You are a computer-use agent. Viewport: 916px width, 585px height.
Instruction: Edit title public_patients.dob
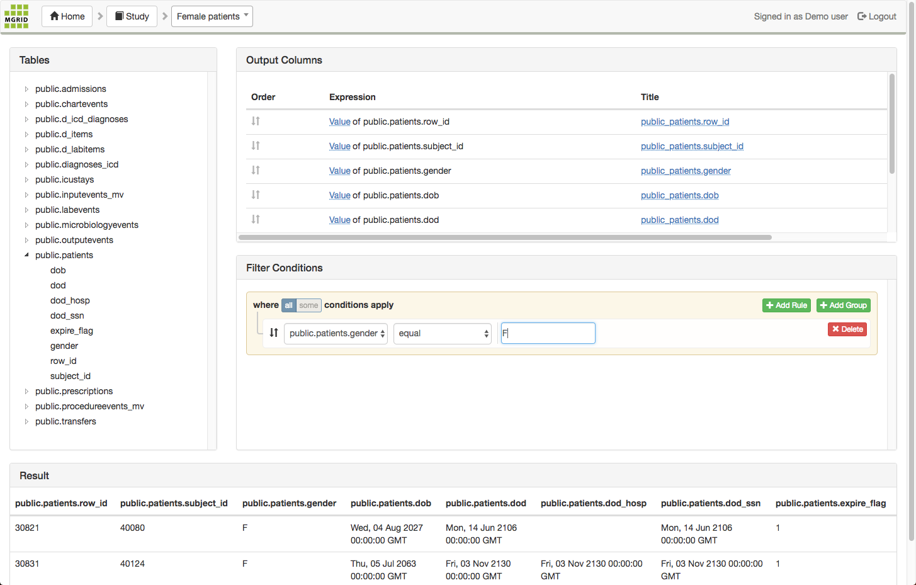pyautogui.click(x=680, y=195)
